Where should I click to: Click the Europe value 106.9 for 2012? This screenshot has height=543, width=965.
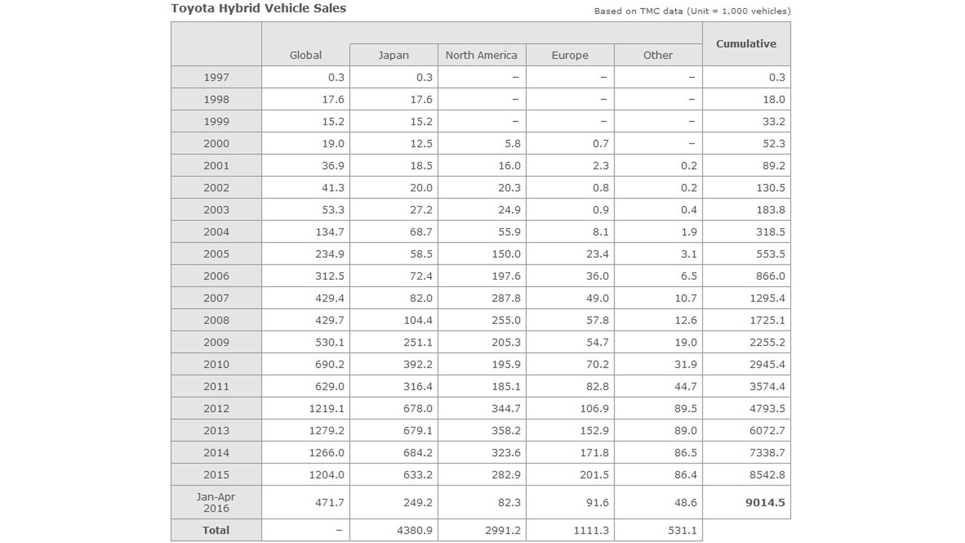coord(595,408)
